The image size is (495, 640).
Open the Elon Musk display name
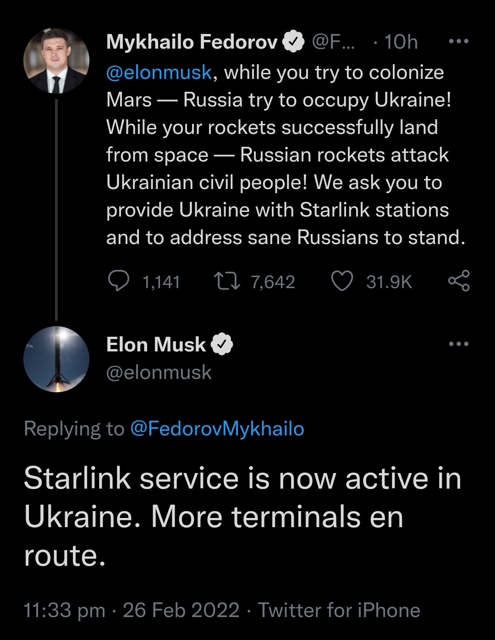click(x=156, y=345)
